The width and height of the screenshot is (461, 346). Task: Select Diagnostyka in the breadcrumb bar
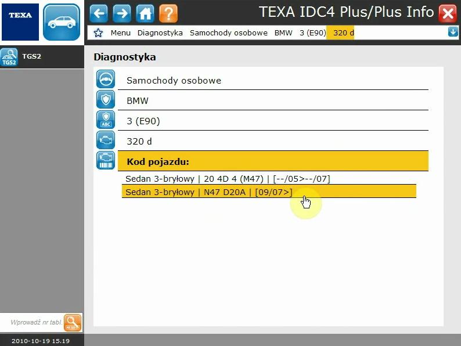coord(160,33)
